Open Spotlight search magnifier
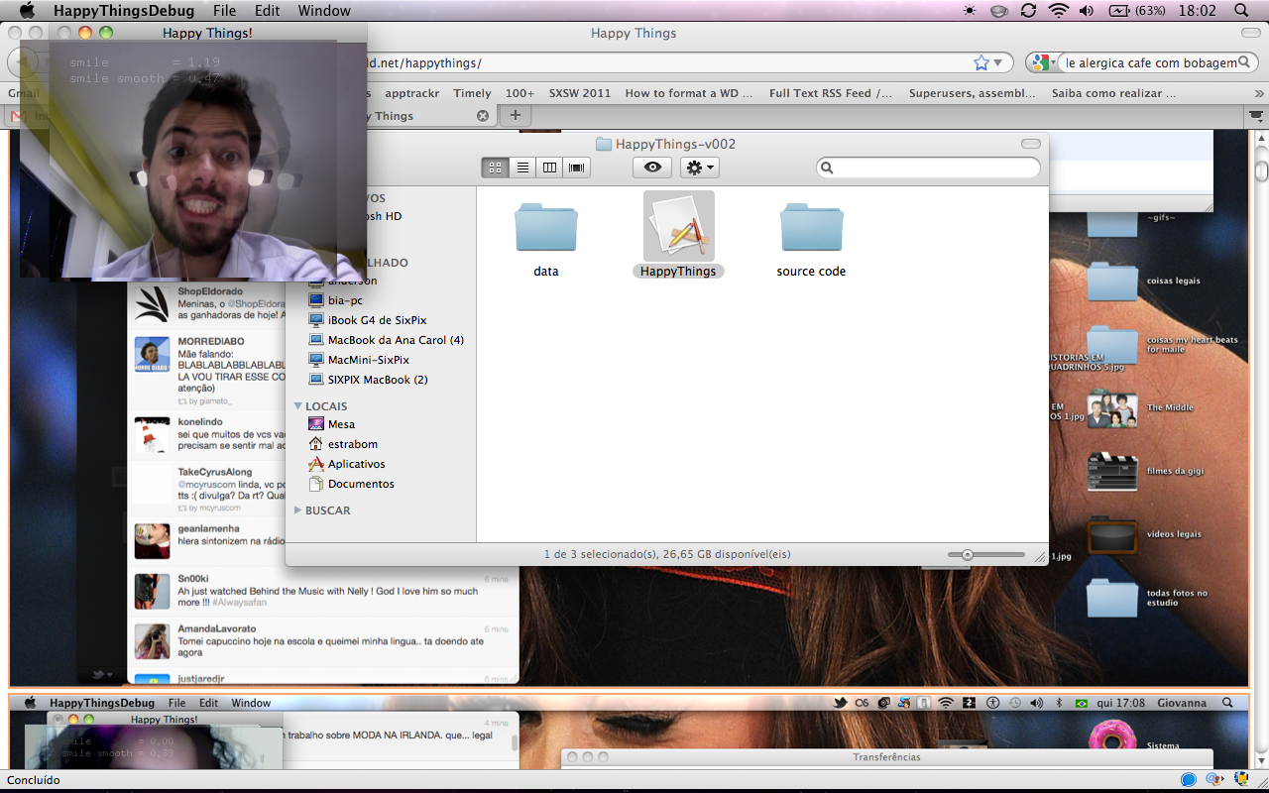 click(1241, 11)
